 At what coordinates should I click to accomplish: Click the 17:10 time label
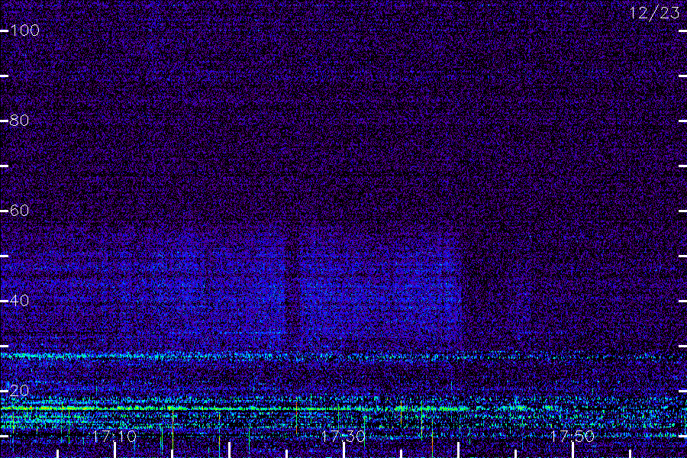coord(114,436)
